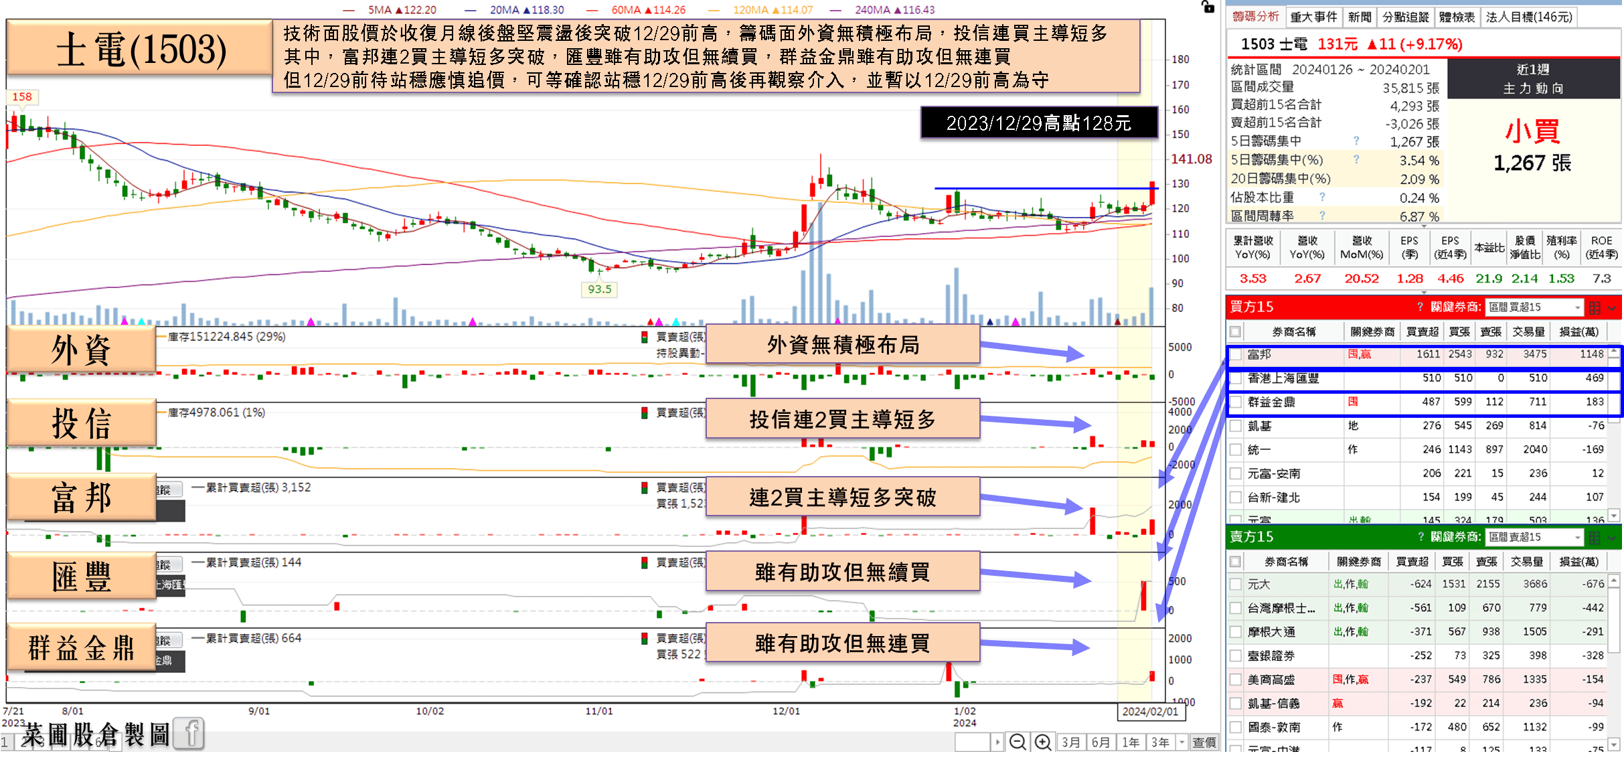The image size is (1624, 770).
Task: Click the help question mark in 買方15 header
Action: (x=1420, y=307)
